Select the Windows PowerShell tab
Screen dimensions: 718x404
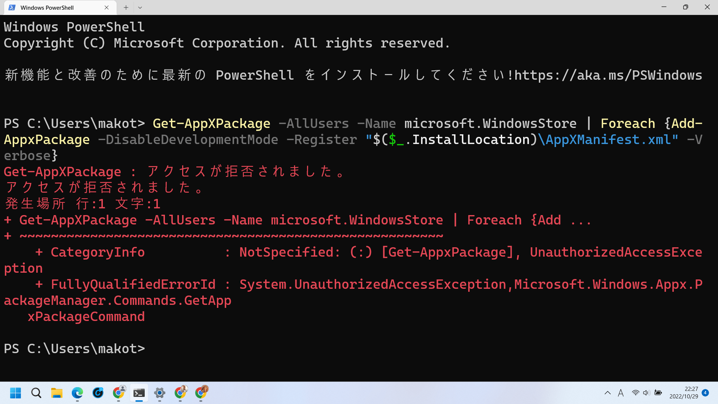coord(60,7)
